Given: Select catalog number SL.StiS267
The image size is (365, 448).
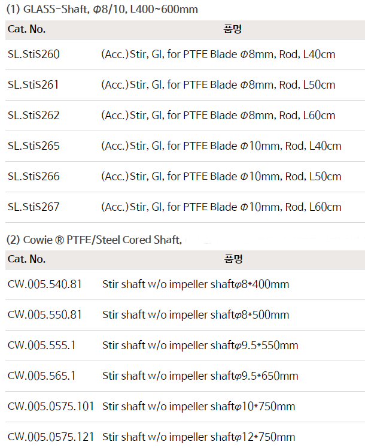Looking at the screenshot, I should 34,207.
